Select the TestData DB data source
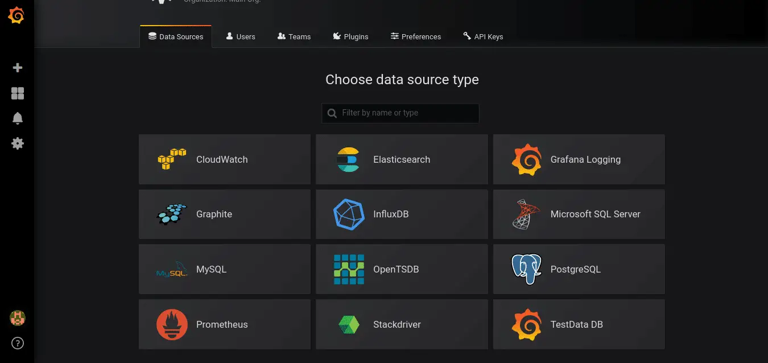This screenshot has height=363, width=768. [579, 324]
